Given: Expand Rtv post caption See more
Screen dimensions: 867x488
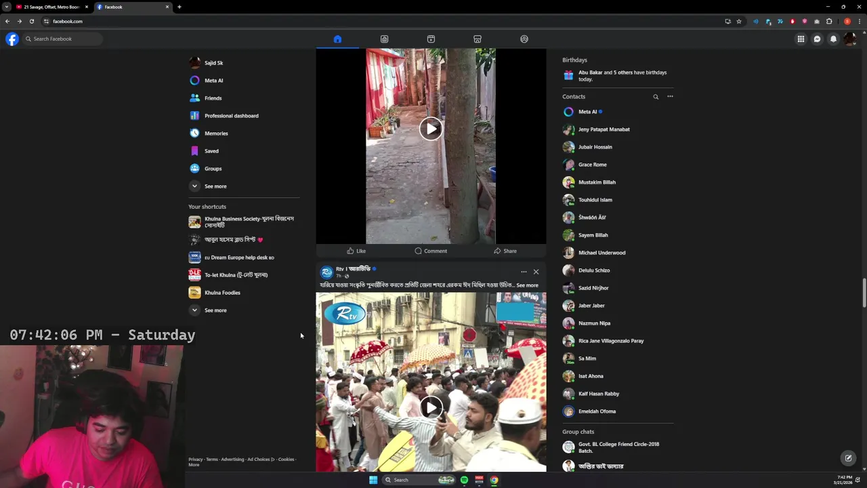Looking at the screenshot, I should coord(527,285).
